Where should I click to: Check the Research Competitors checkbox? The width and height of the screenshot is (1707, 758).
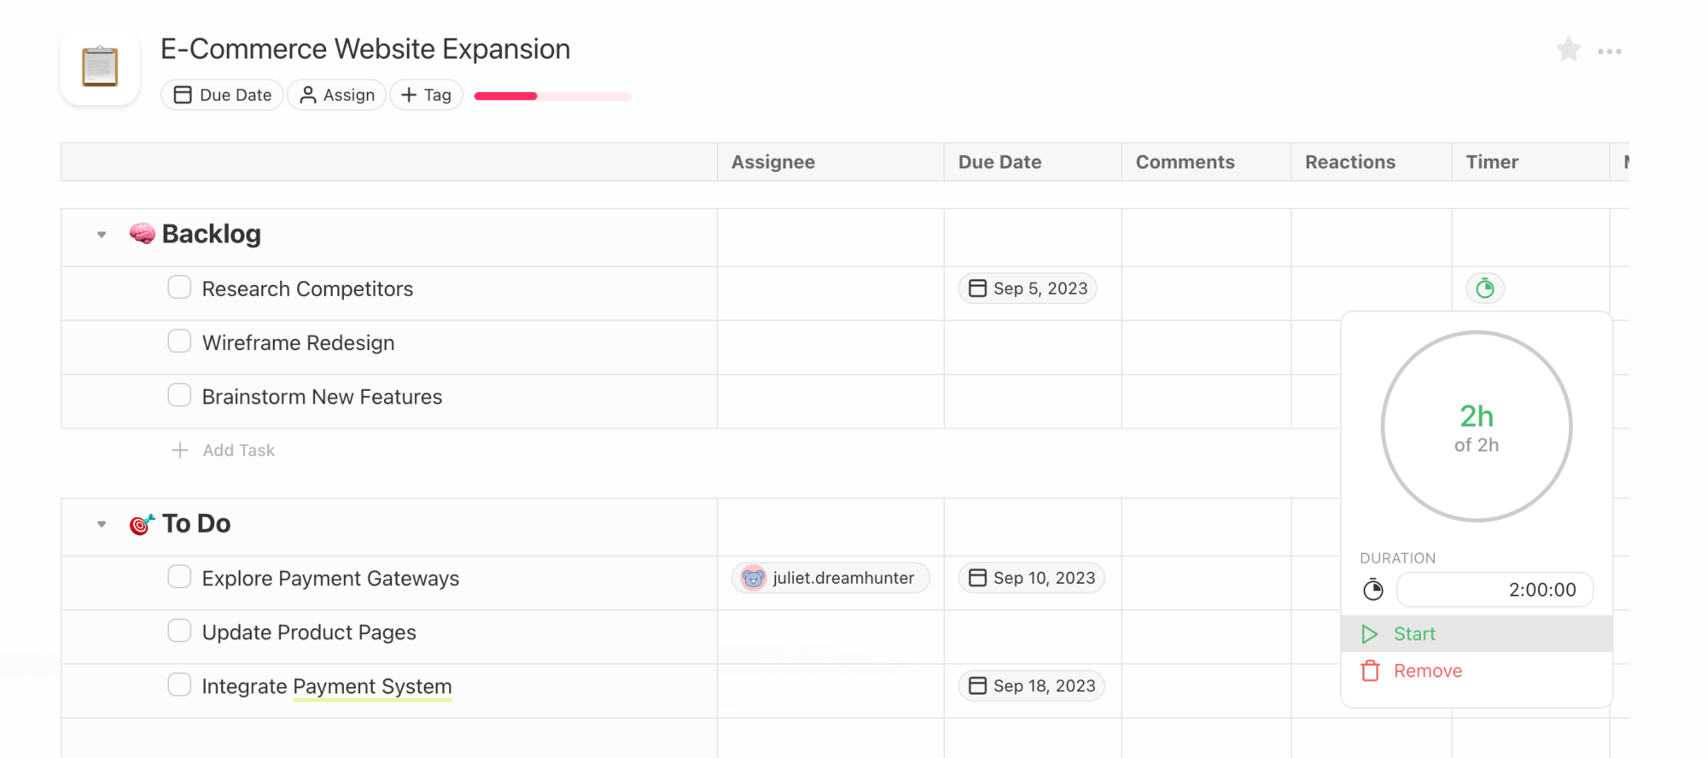(x=179, y=288)
